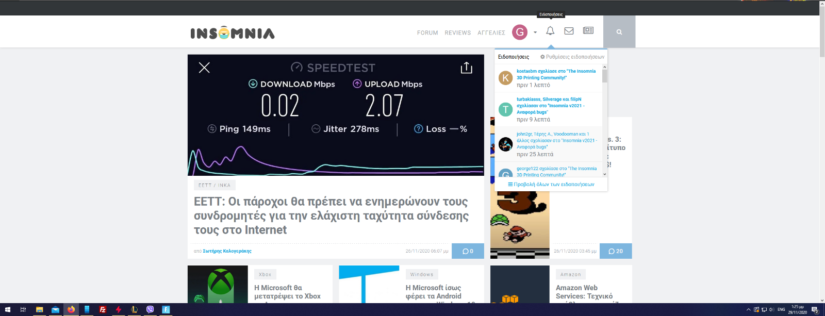Open the taskbar clock and date
Image resolution: width=825 pixels, height=316 pixels.
tap(798, 309)
